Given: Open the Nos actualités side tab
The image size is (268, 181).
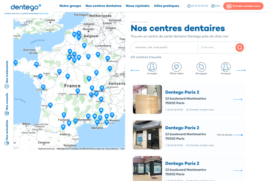Looking at the screenshot, I should point(7,130).
